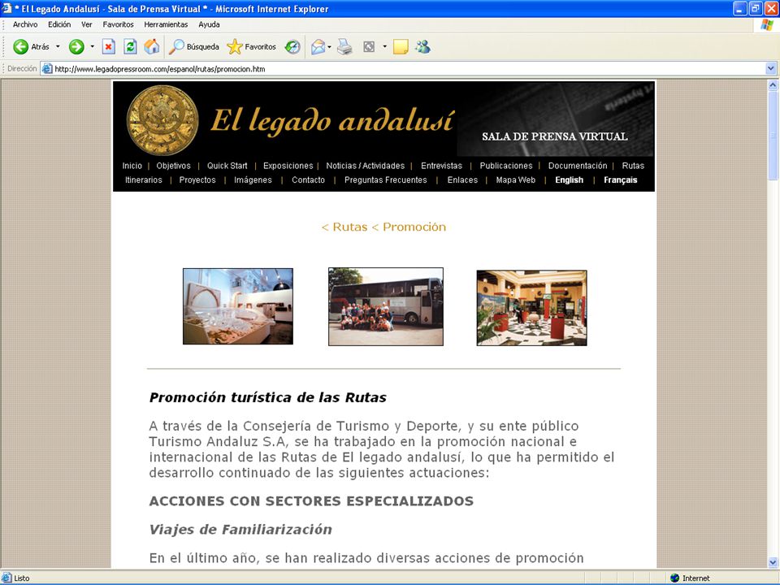Viewport: 780px width, 585px height.
Task: Open Preguntas Frecuentes link
Action: (x=385, y=180)
